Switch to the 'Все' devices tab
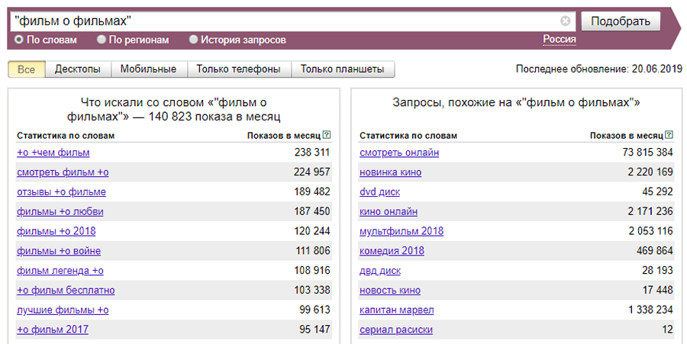The height and width of the screenshot is (344, 687). pos(26,69)
